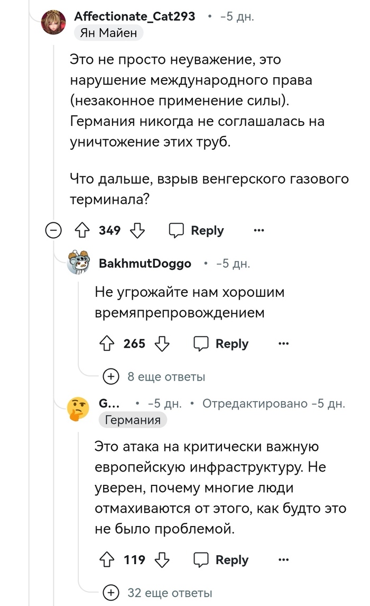Upvote BakhmutDoggo's reply

(107, 343)
